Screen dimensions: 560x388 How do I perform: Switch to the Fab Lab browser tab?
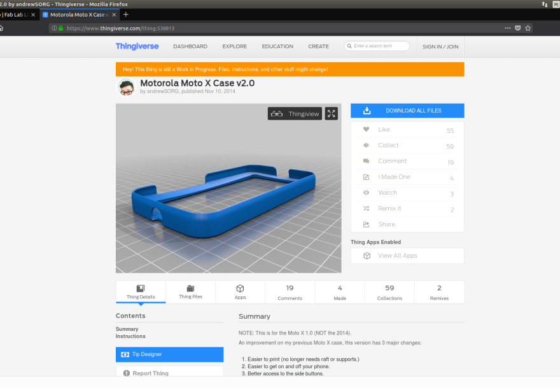pyautogui.click(x=15, y=15)
